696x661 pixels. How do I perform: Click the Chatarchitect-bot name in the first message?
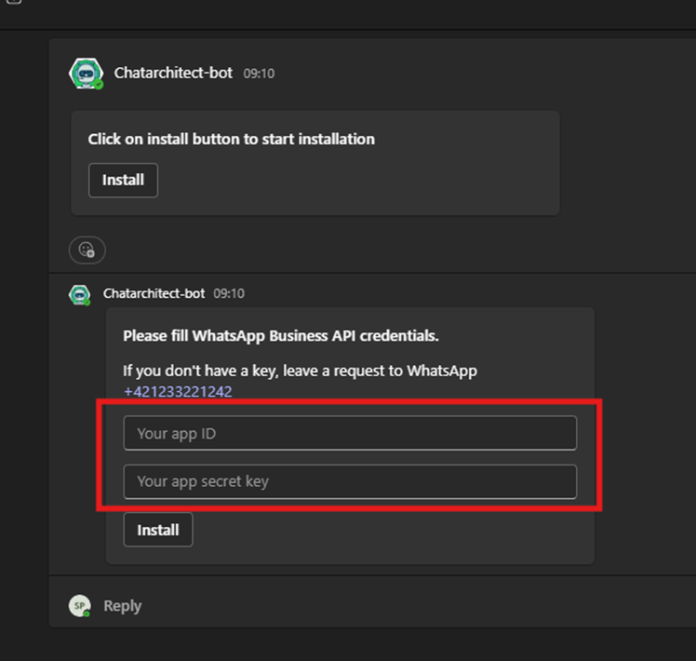point(173,73)
